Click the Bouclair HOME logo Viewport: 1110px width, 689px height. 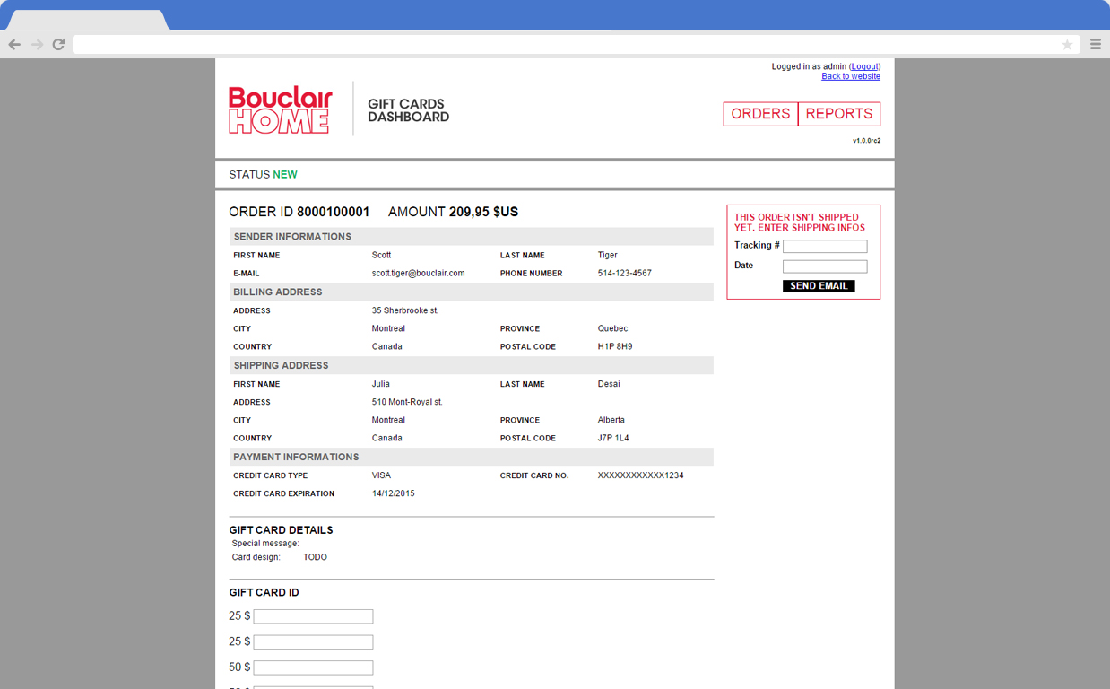[x=280, y=111]
